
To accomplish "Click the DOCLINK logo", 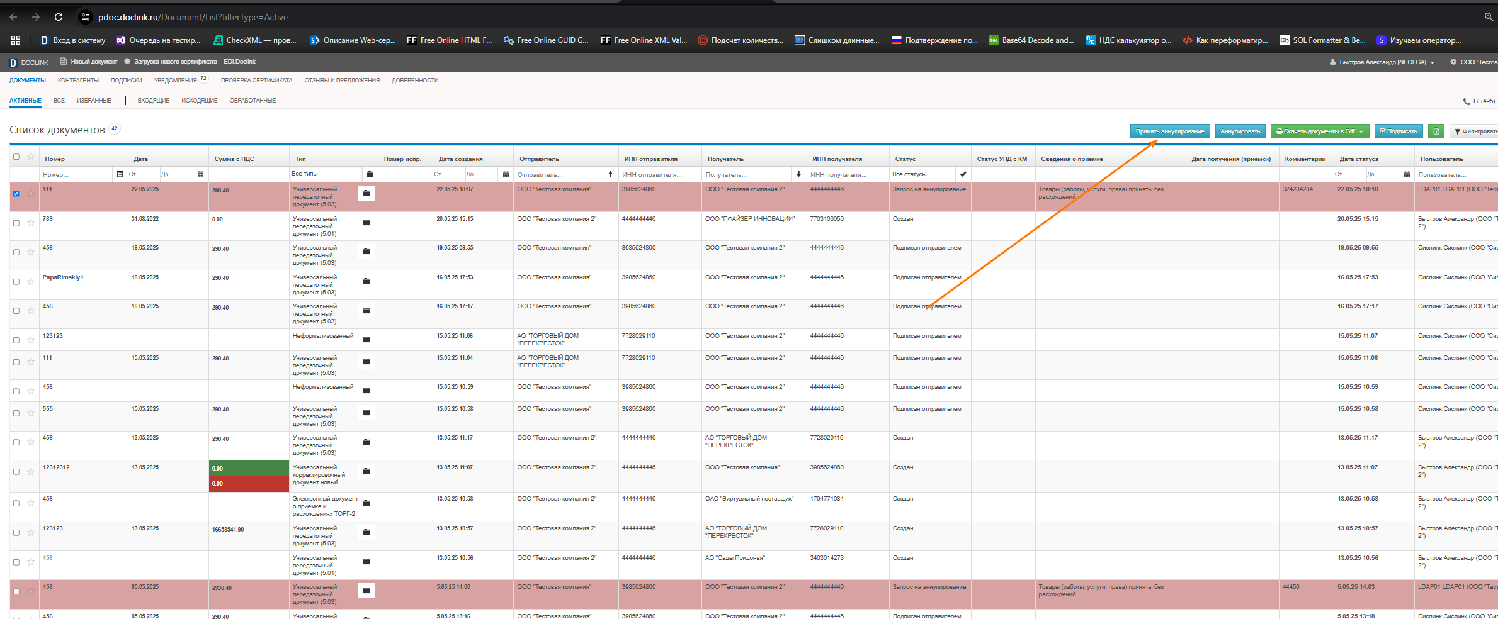I will (x=29, y=62).
